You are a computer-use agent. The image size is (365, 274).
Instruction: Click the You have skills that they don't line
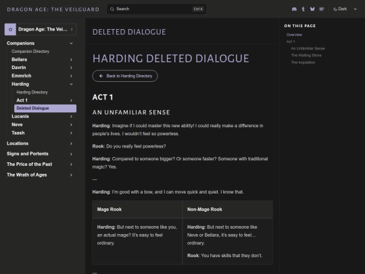point(224,256)
